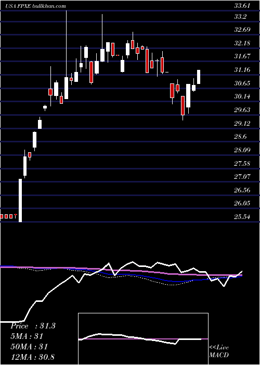Click the 33.2 price axis label

(x=240, y=17)
